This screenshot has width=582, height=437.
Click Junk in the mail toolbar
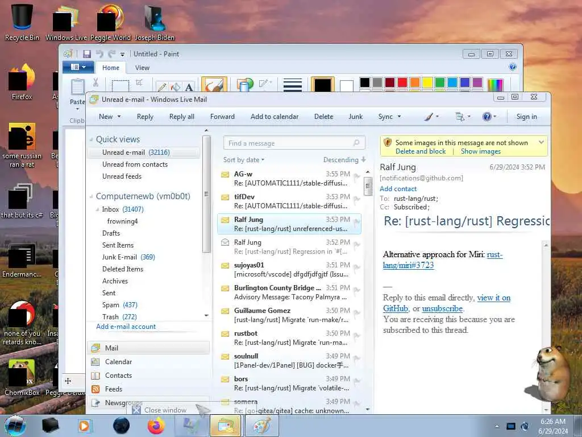pyautogui.click(x=356, y=117)
